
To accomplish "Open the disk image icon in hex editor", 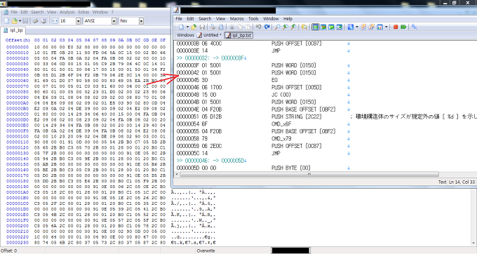I will (43, 21).
